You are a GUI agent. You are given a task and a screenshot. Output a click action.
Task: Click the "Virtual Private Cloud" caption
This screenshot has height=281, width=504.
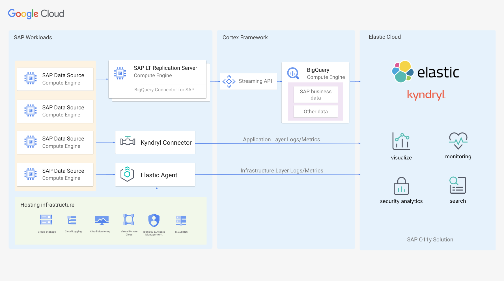coord(129,233)
